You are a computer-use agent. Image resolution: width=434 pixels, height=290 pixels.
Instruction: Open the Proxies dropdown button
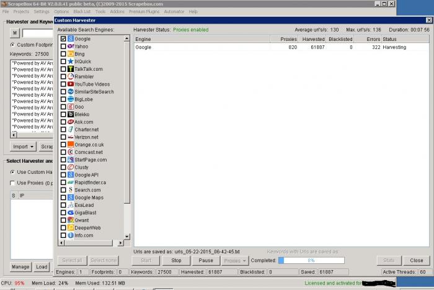pyautogui.click(x=235, y=261)
